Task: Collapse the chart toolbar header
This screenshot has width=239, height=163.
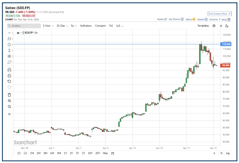Action: [x=221, y=26]
